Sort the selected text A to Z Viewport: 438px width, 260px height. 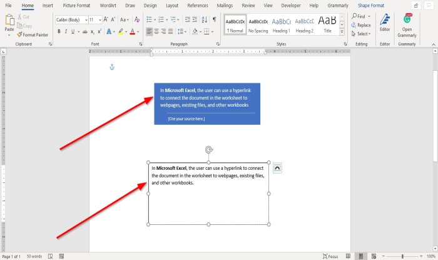(205, 19)
